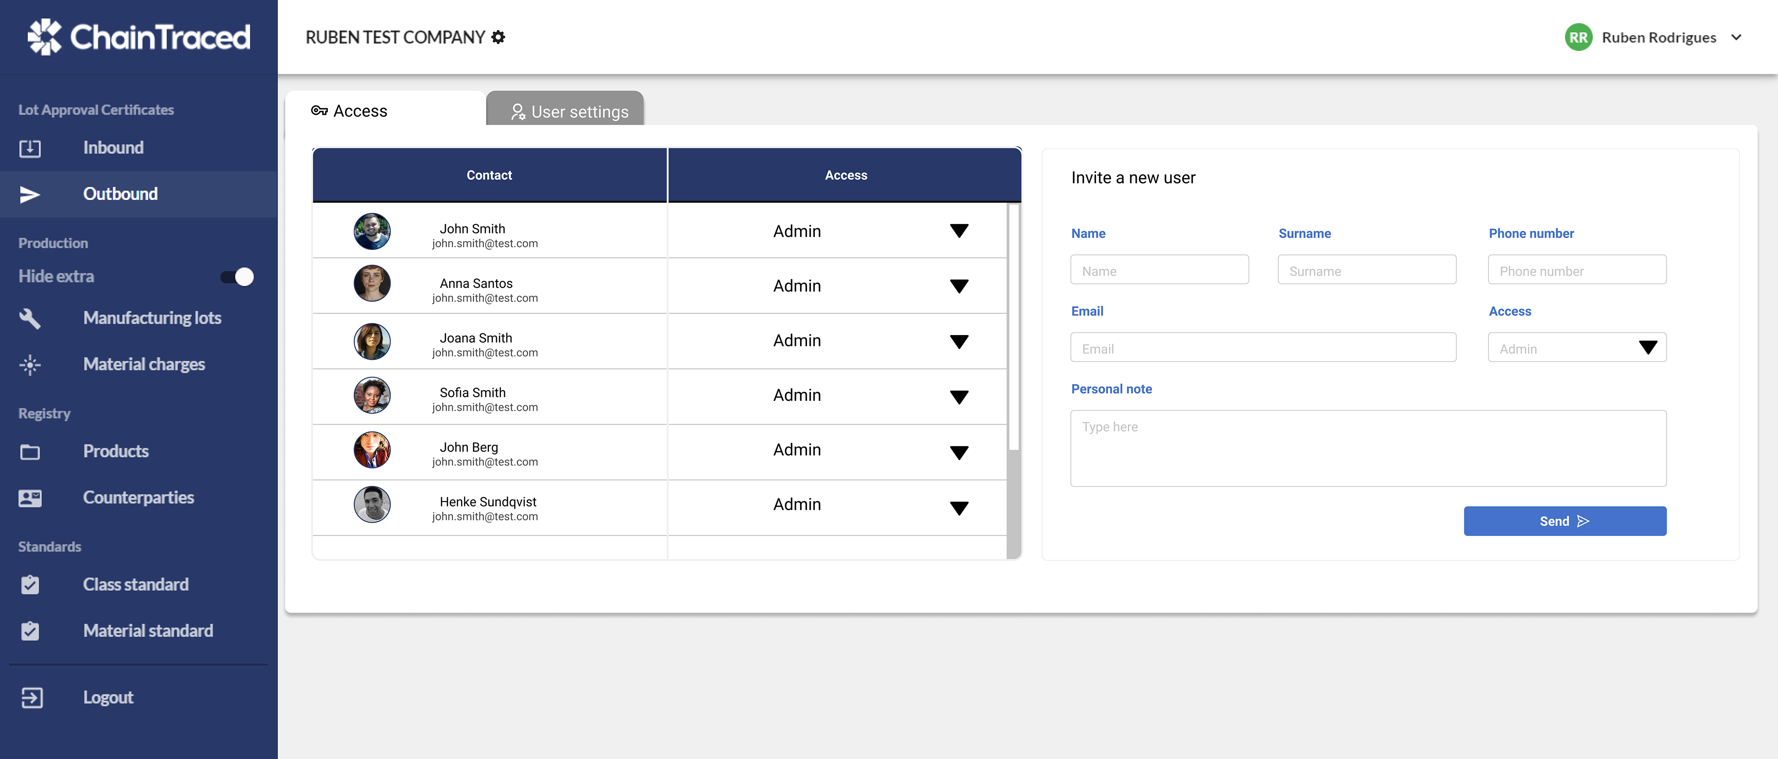Click the name Anna Santos
1778x759 pixels.
(476, 284)
